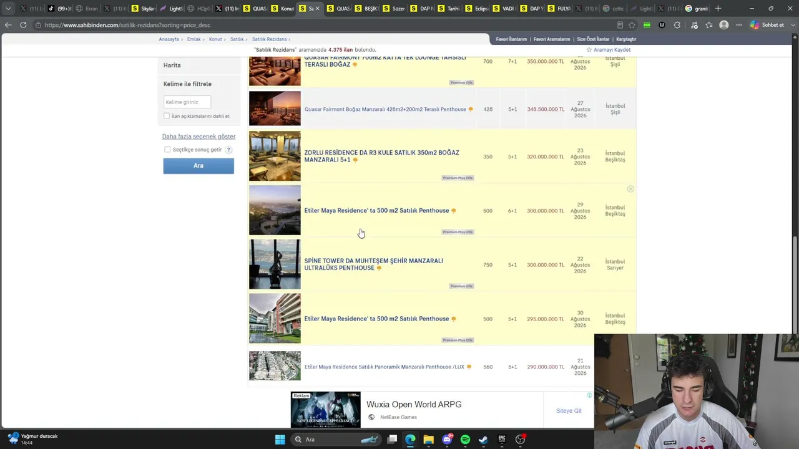The image size is (799, 449).
Task: Open the Quasar Fairmont 428m2 Teraslı Penthouse listing title
Action: 385,110
